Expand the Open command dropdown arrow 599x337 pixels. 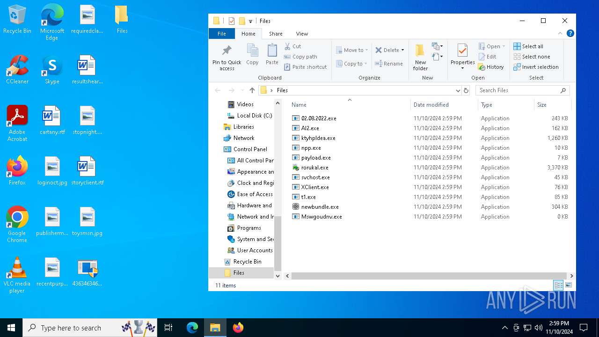[x=504, y=46]
